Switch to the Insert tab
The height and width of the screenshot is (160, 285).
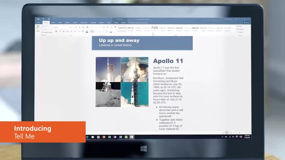[x=53, y=23]
